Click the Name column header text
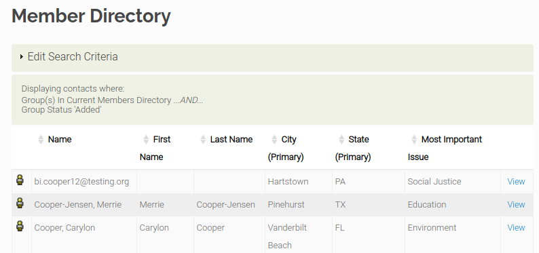This screenshot has width=539, height=253. (60, 139)
